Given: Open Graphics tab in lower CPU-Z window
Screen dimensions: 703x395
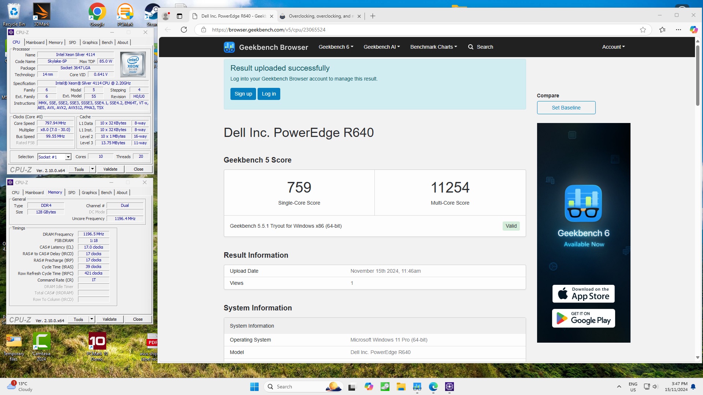Looking at the screenshot, I should pos(89,193).
